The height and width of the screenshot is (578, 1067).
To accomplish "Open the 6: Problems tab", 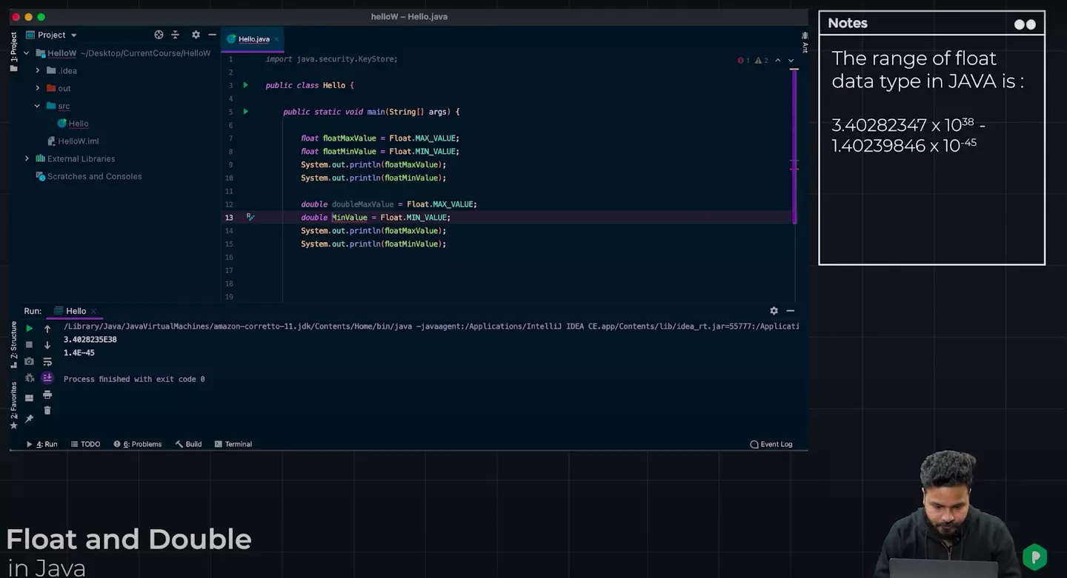I will (138, 444).
